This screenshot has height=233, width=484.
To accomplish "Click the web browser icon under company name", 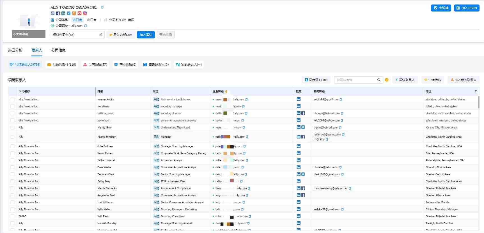I will 52,13.
